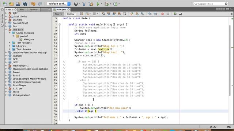Select Main.java in project tree
This screenshot has height=131, width=234.
tap(29, 39)
